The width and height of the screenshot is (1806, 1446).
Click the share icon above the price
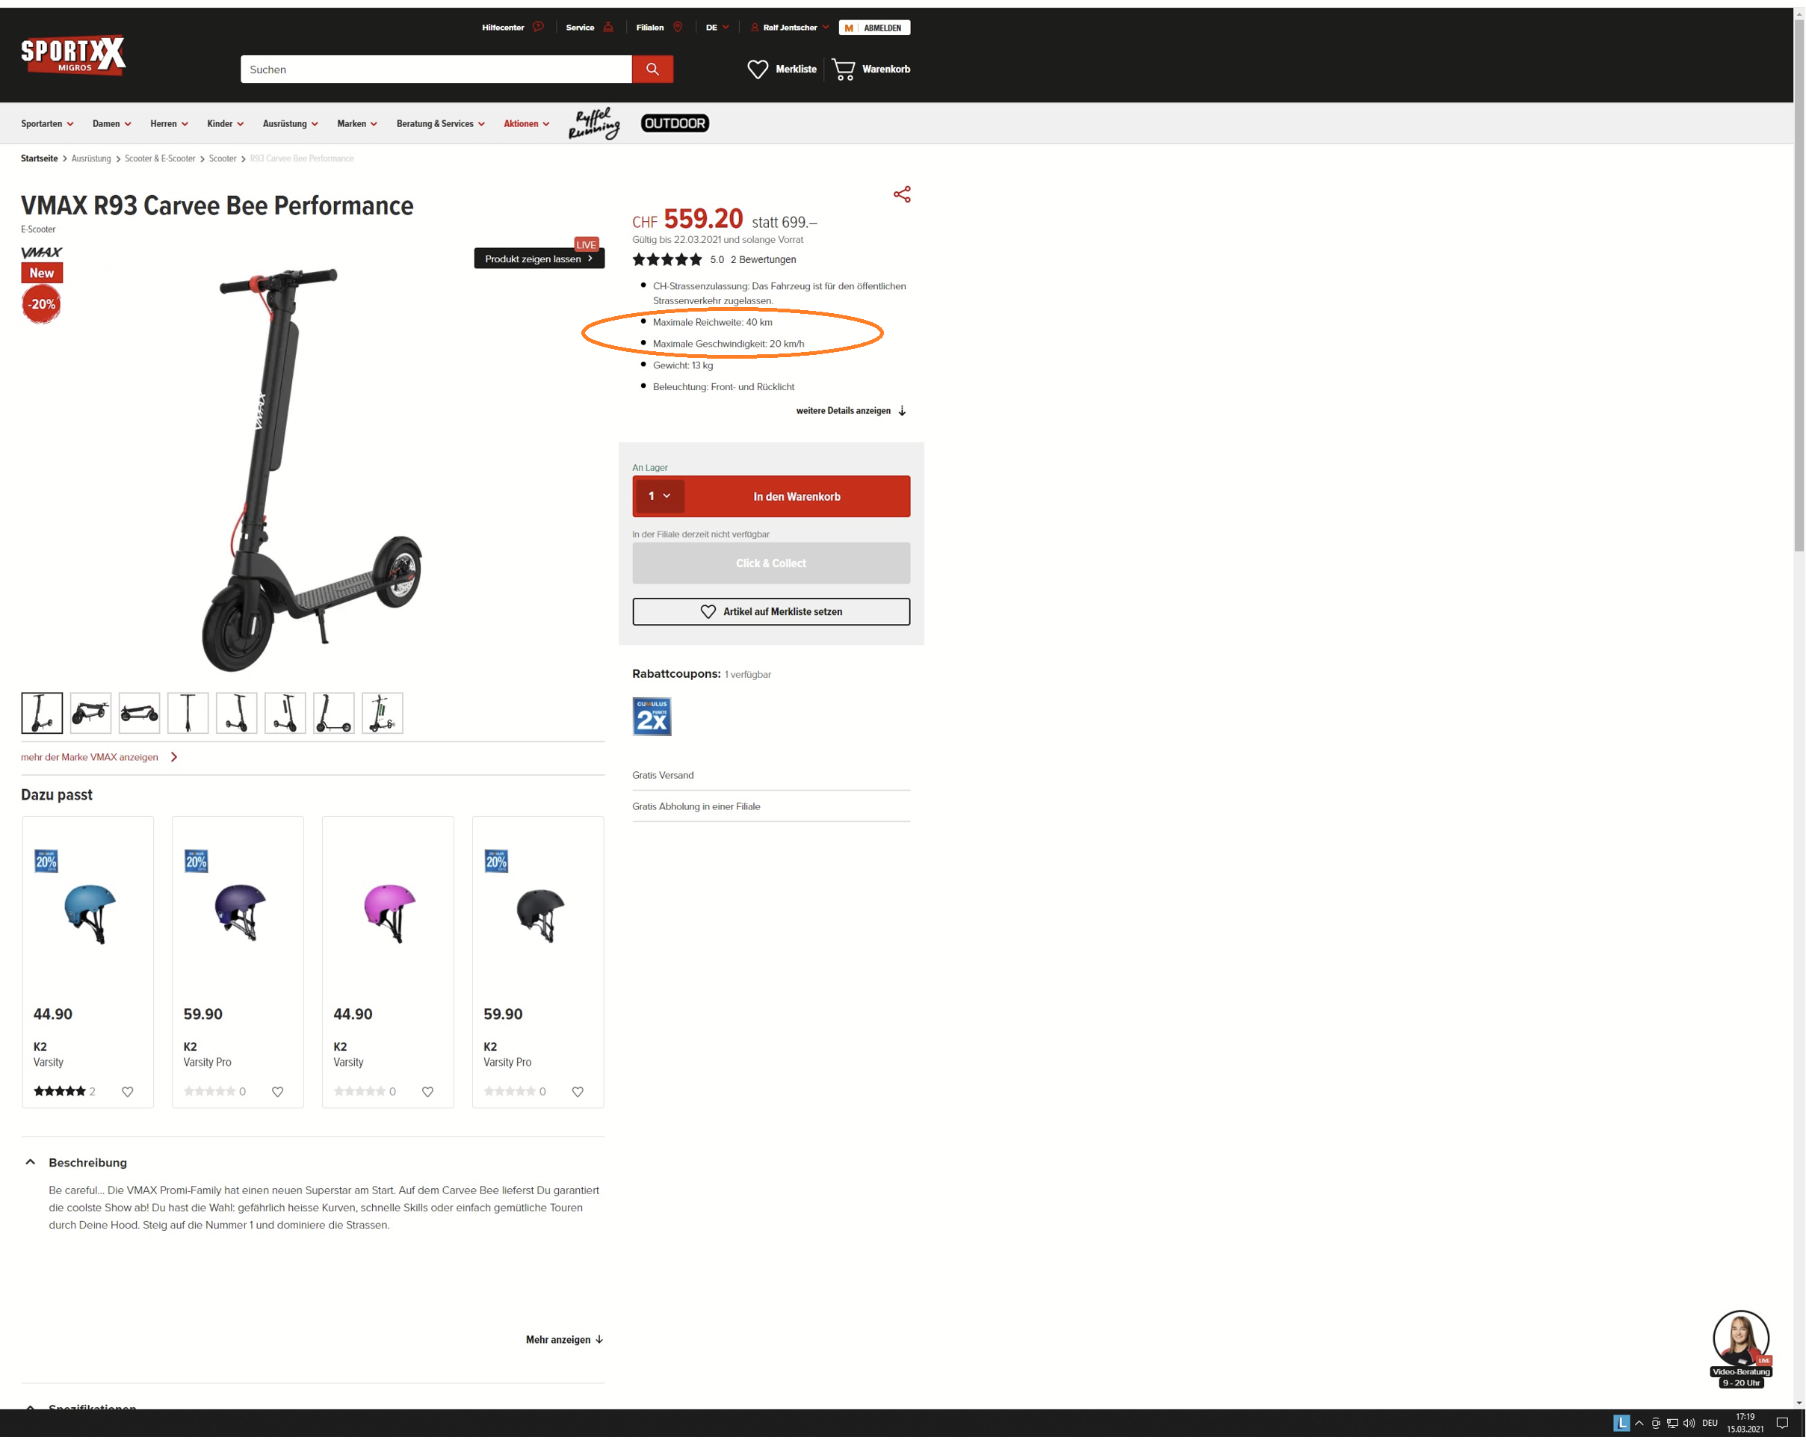pyautogui.click(x=901, y=194)
